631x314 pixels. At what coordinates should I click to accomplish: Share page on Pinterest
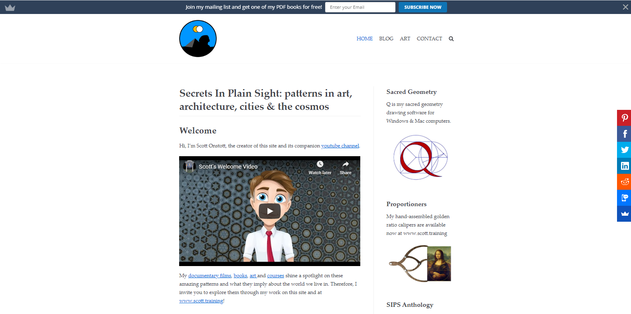pos(624,118)
